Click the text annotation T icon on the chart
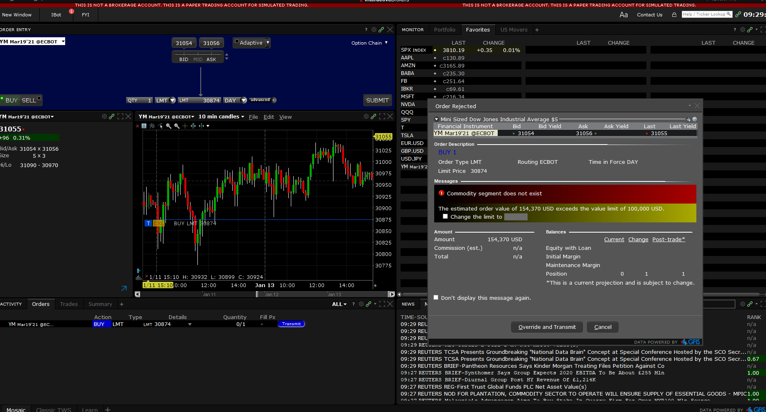 pos(144,126)
